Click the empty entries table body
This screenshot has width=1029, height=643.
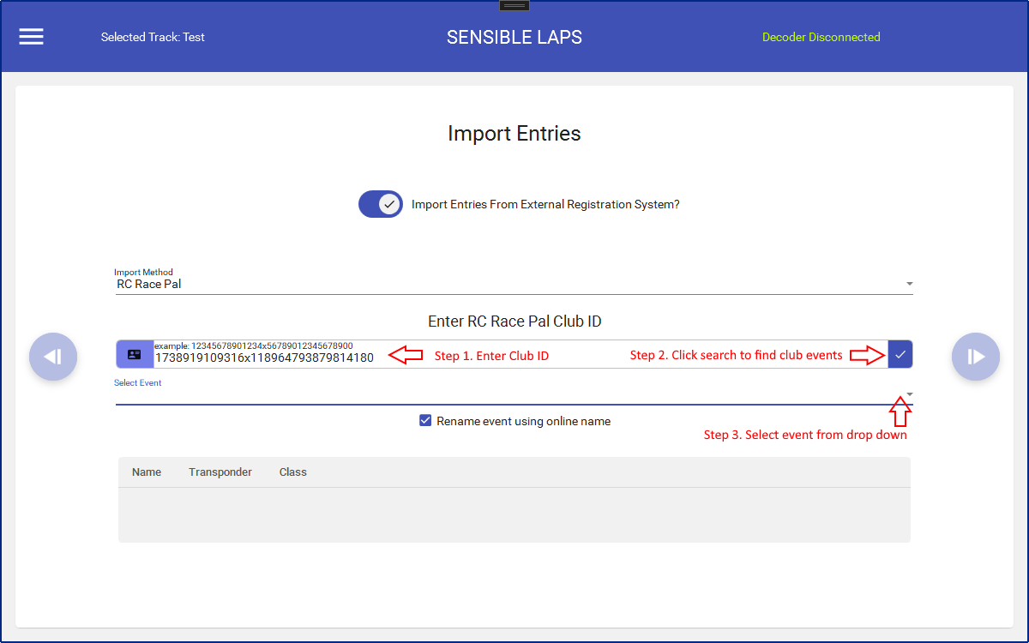514,514
